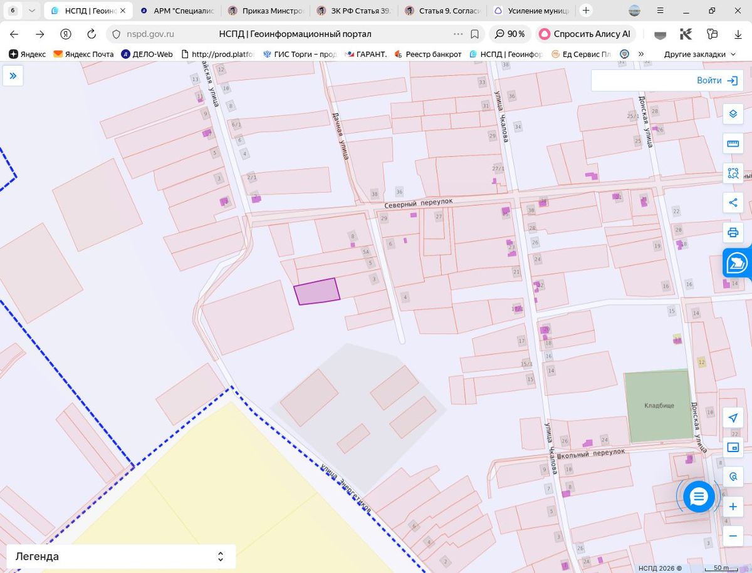Open the 90% zoom indicator
The width and height of the screenshot is (752, 573).
[510, 34]
